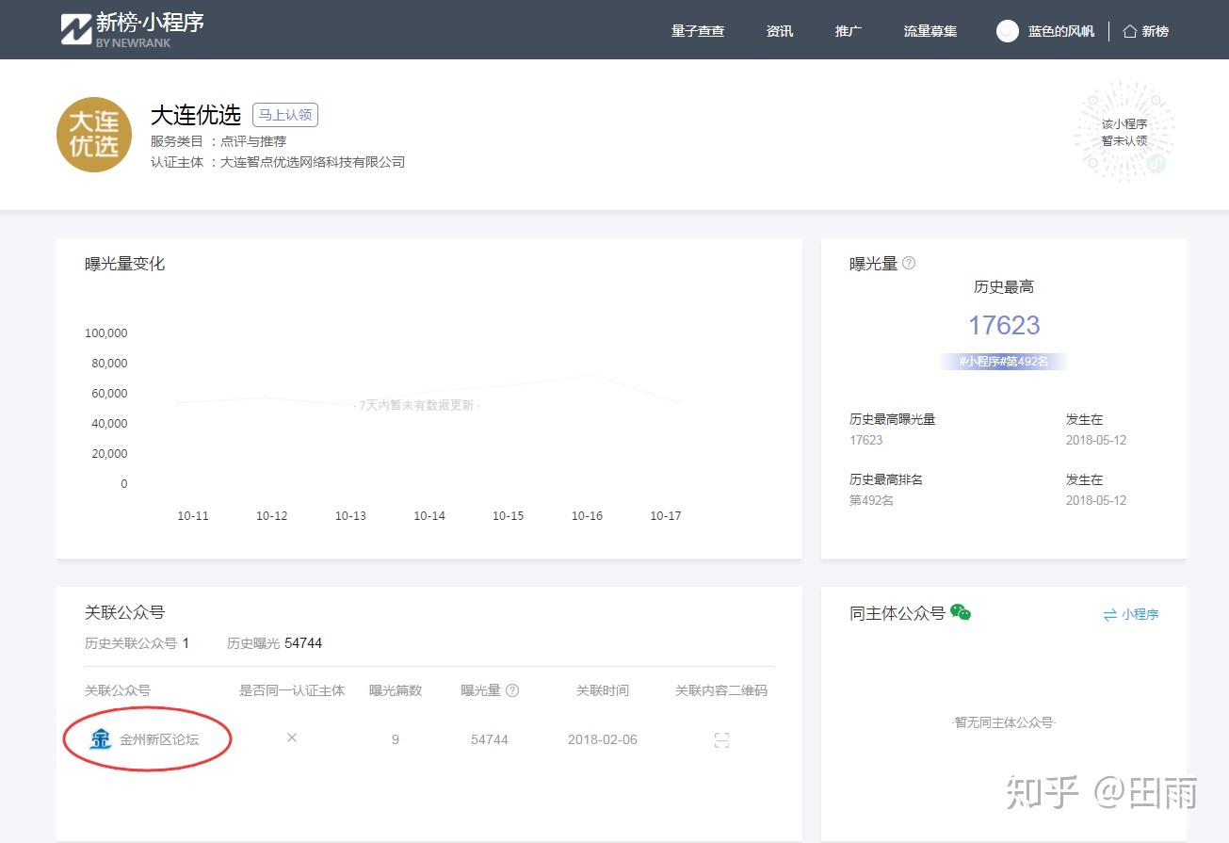This screenshot has height=843, width=1229.
Task: Open the 流量募集 navigation item
Action: coord(930,31)
